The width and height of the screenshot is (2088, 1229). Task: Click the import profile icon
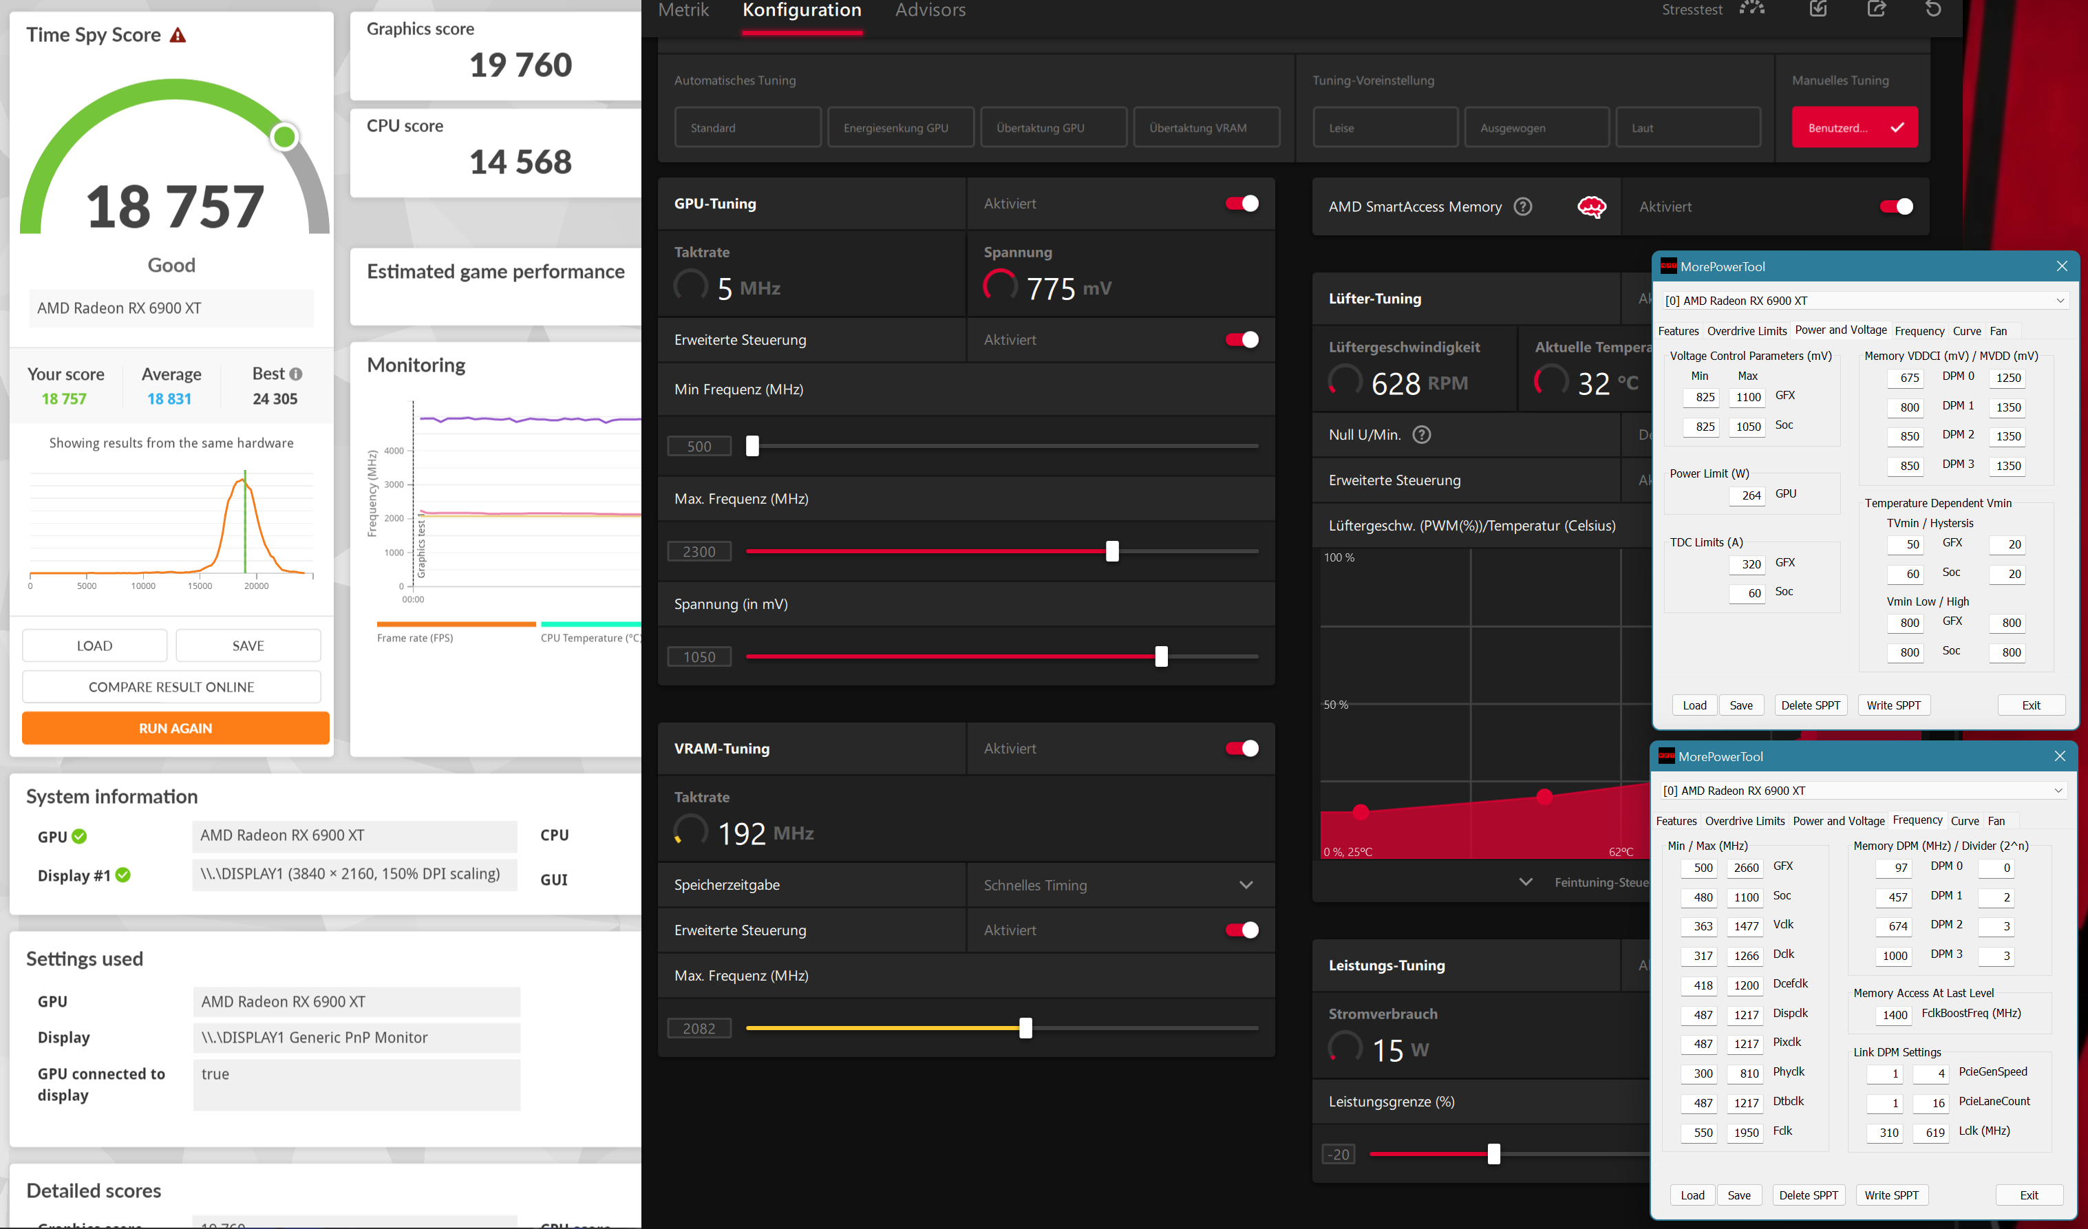tap(1818, 9)
